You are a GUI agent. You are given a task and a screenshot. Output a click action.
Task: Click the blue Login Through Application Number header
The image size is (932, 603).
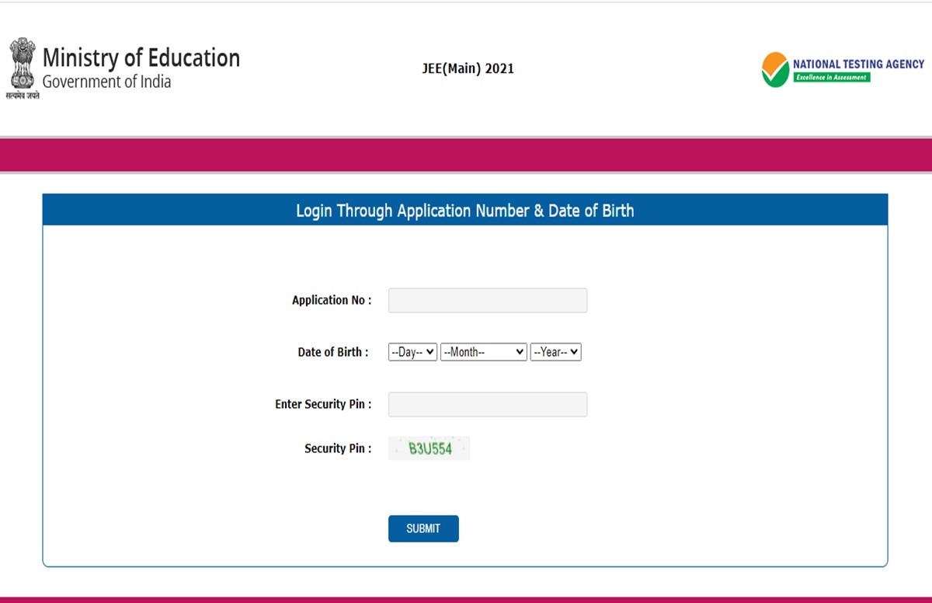pos(464,211)
